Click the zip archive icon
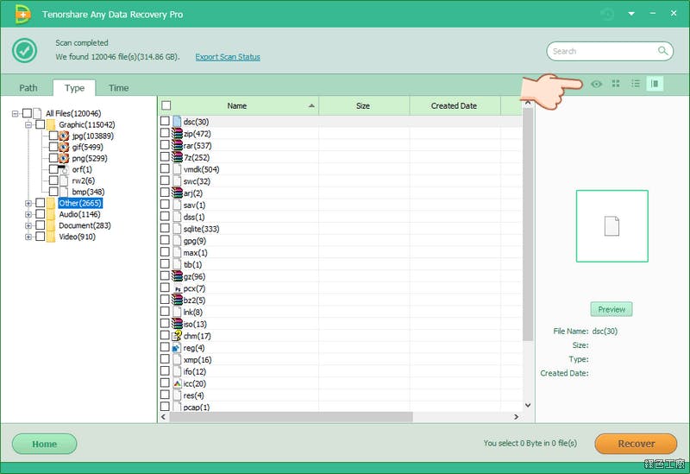 (x=177, y=134)
